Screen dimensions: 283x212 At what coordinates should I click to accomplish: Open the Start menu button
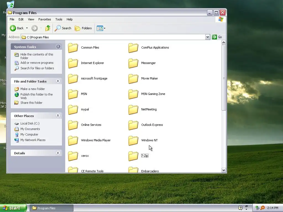click(x=13, y=208)
